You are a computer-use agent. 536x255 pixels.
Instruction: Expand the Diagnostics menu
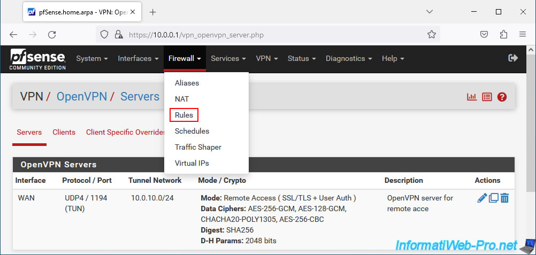coord(349,58)
